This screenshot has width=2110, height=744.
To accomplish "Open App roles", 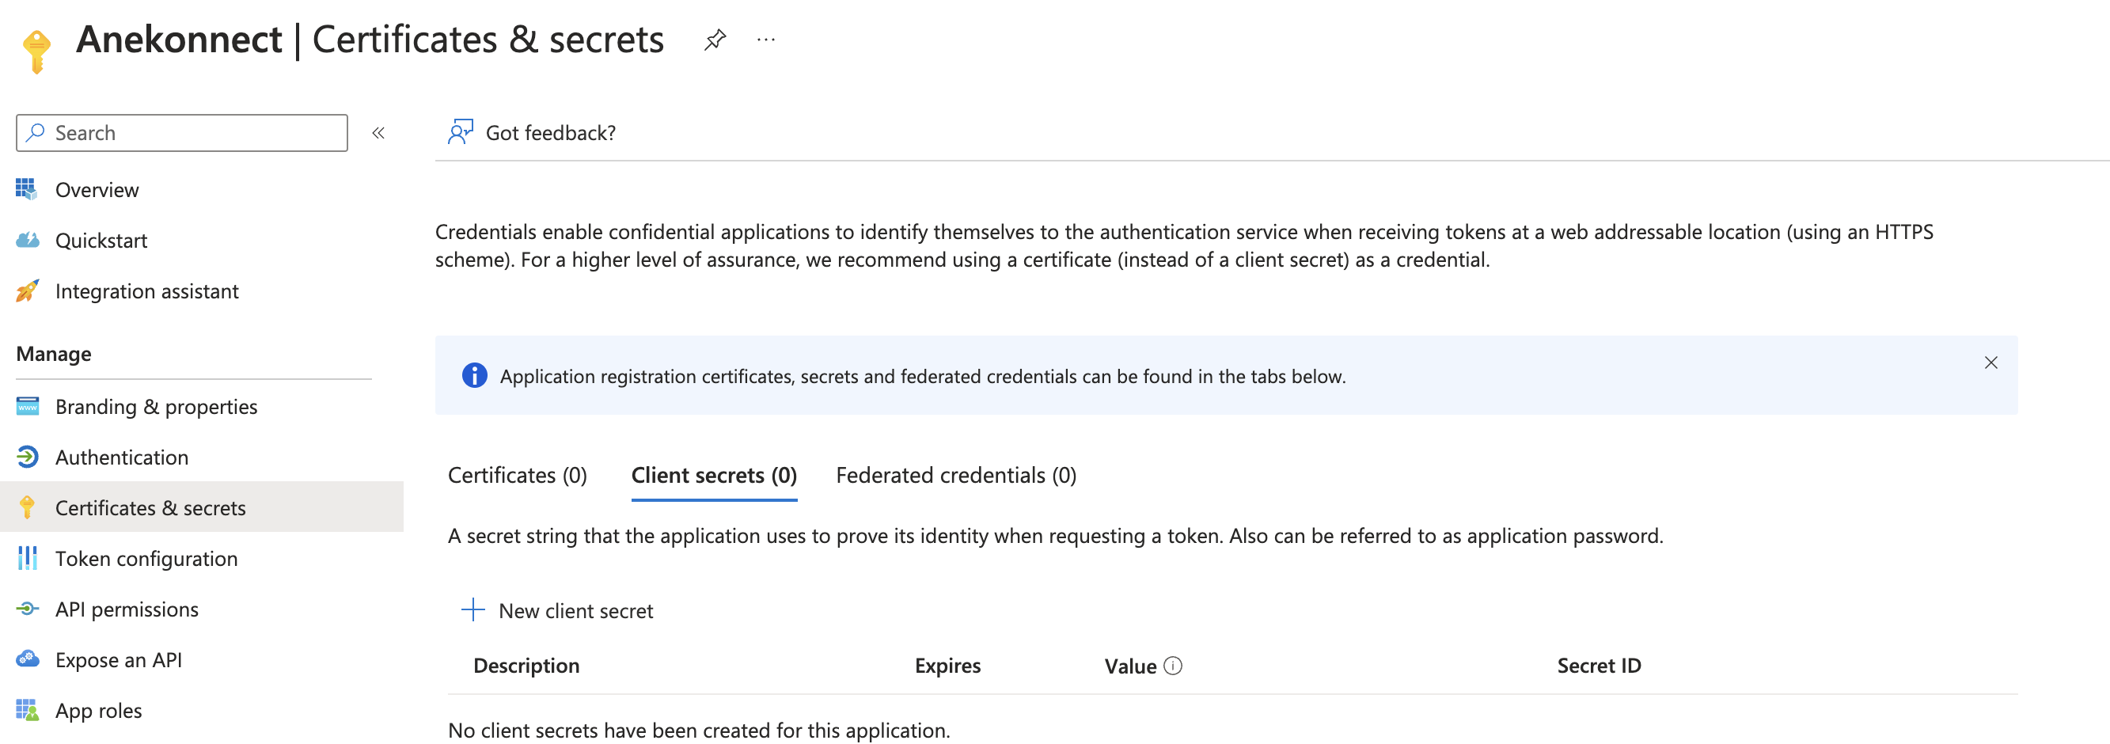I will point(98,712).
